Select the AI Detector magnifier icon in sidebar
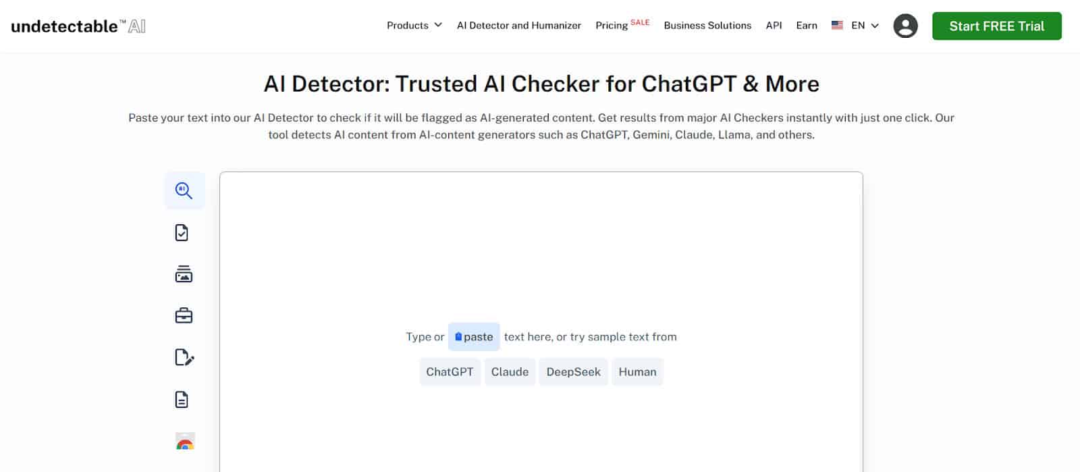This screenshot has width=1080, height=472. tap(184, 190)
